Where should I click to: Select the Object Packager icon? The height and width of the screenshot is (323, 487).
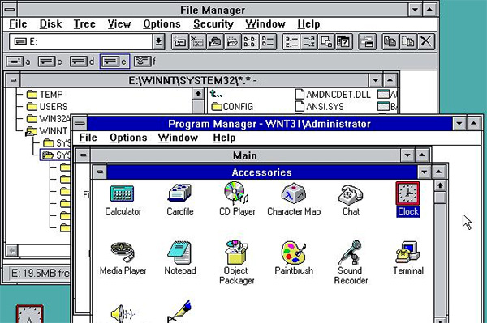pyautogui.click(x=237, y=253)
